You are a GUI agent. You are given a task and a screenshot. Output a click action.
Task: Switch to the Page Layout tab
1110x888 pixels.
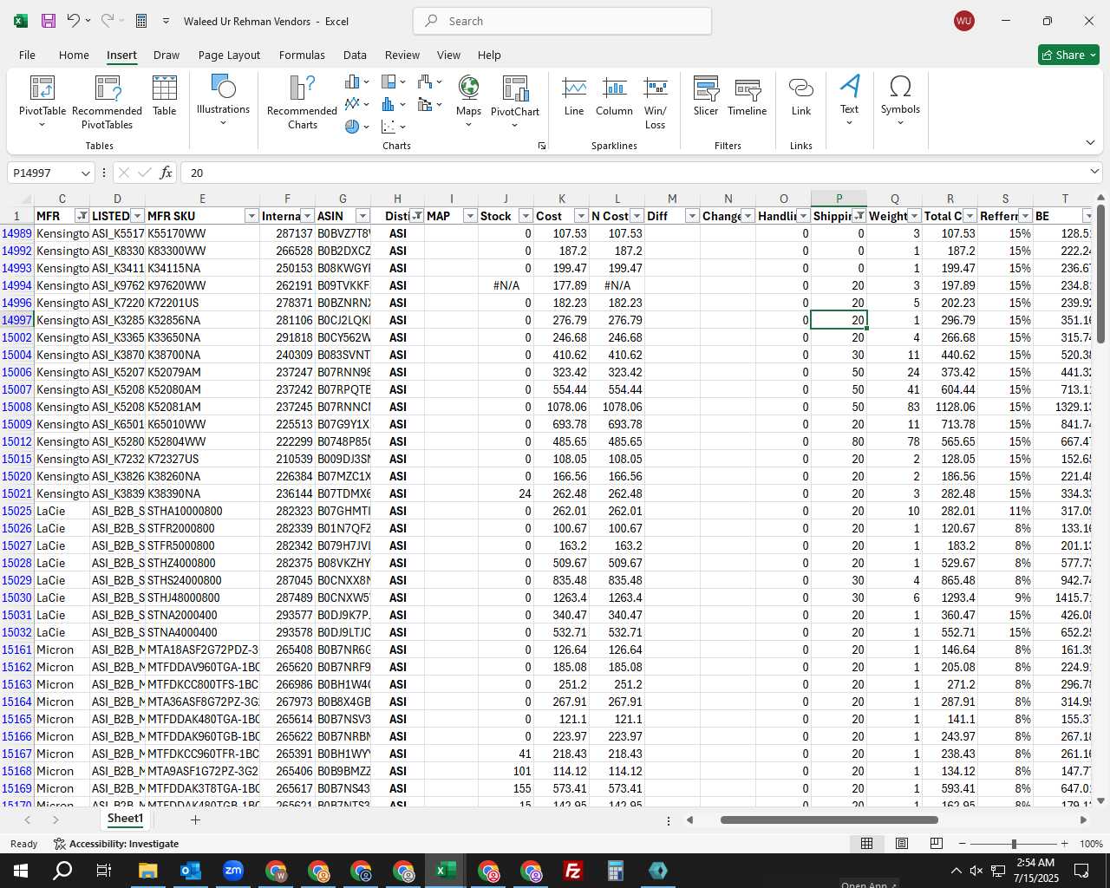click(x=229, y=55)
